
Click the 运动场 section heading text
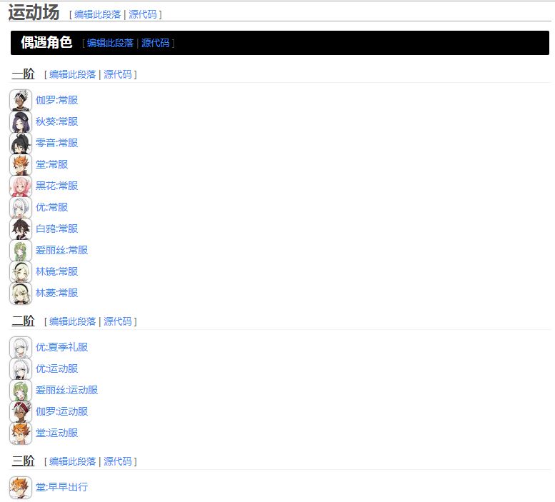tap(34, 12)
